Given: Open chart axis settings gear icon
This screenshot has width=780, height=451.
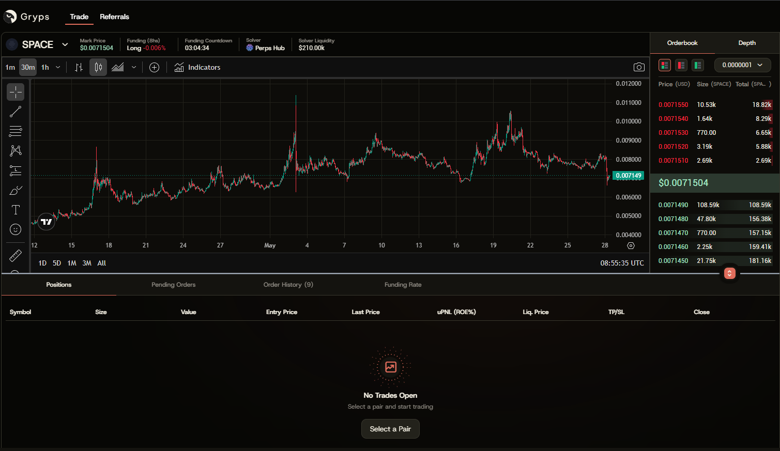Looking at the screenshot, I should point(631,246).
